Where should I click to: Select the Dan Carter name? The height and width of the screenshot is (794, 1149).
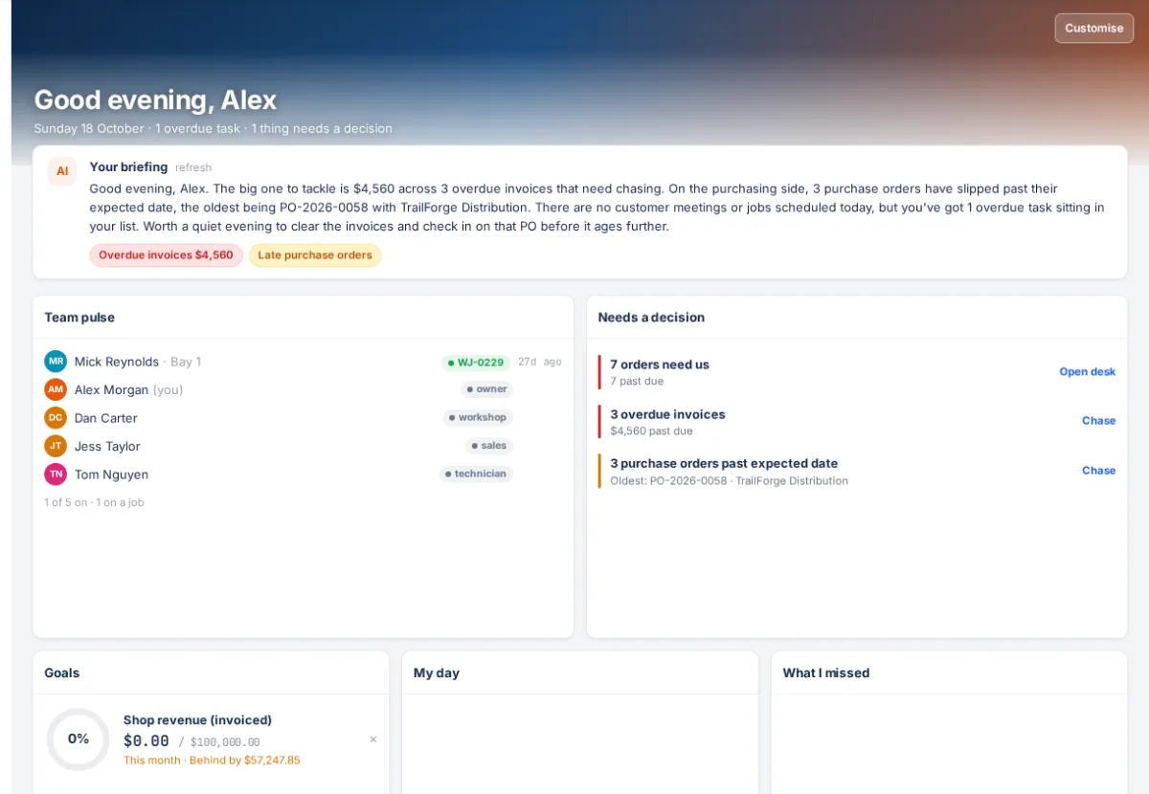[x=106, y=418]
